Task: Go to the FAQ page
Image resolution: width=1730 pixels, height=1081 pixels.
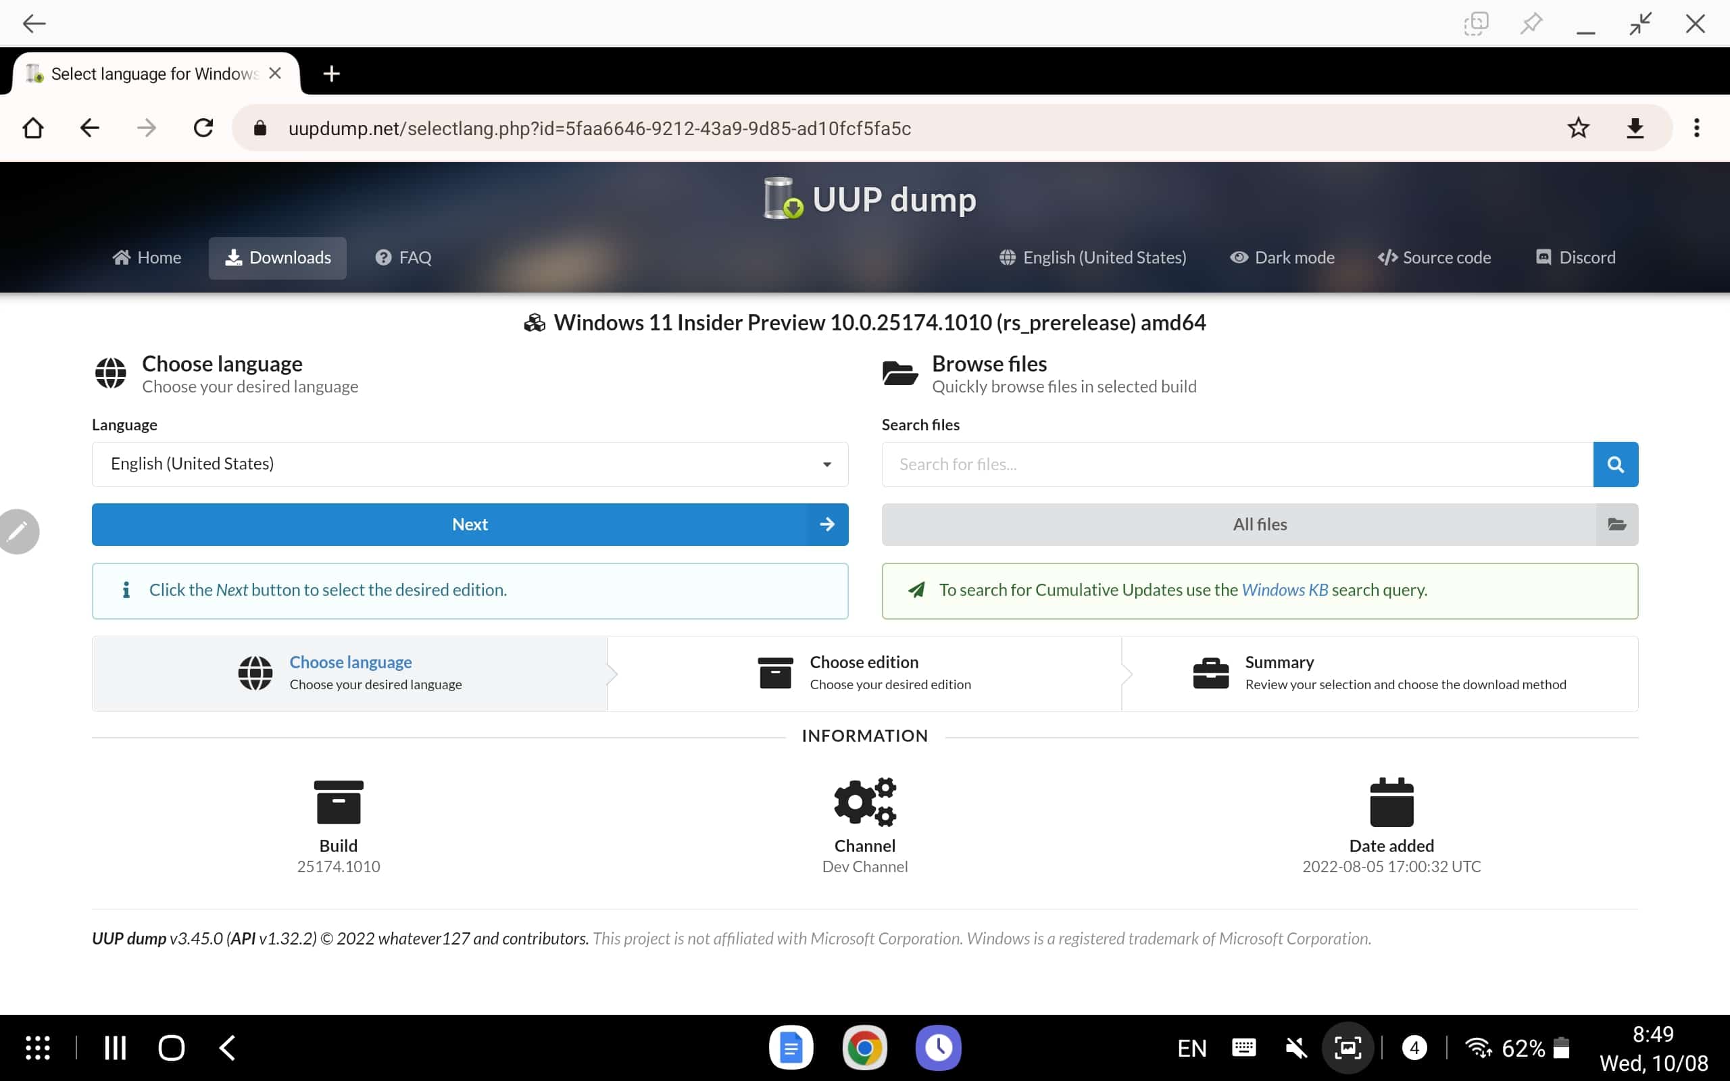Action: pyautogui.click(x=403, y=257)
